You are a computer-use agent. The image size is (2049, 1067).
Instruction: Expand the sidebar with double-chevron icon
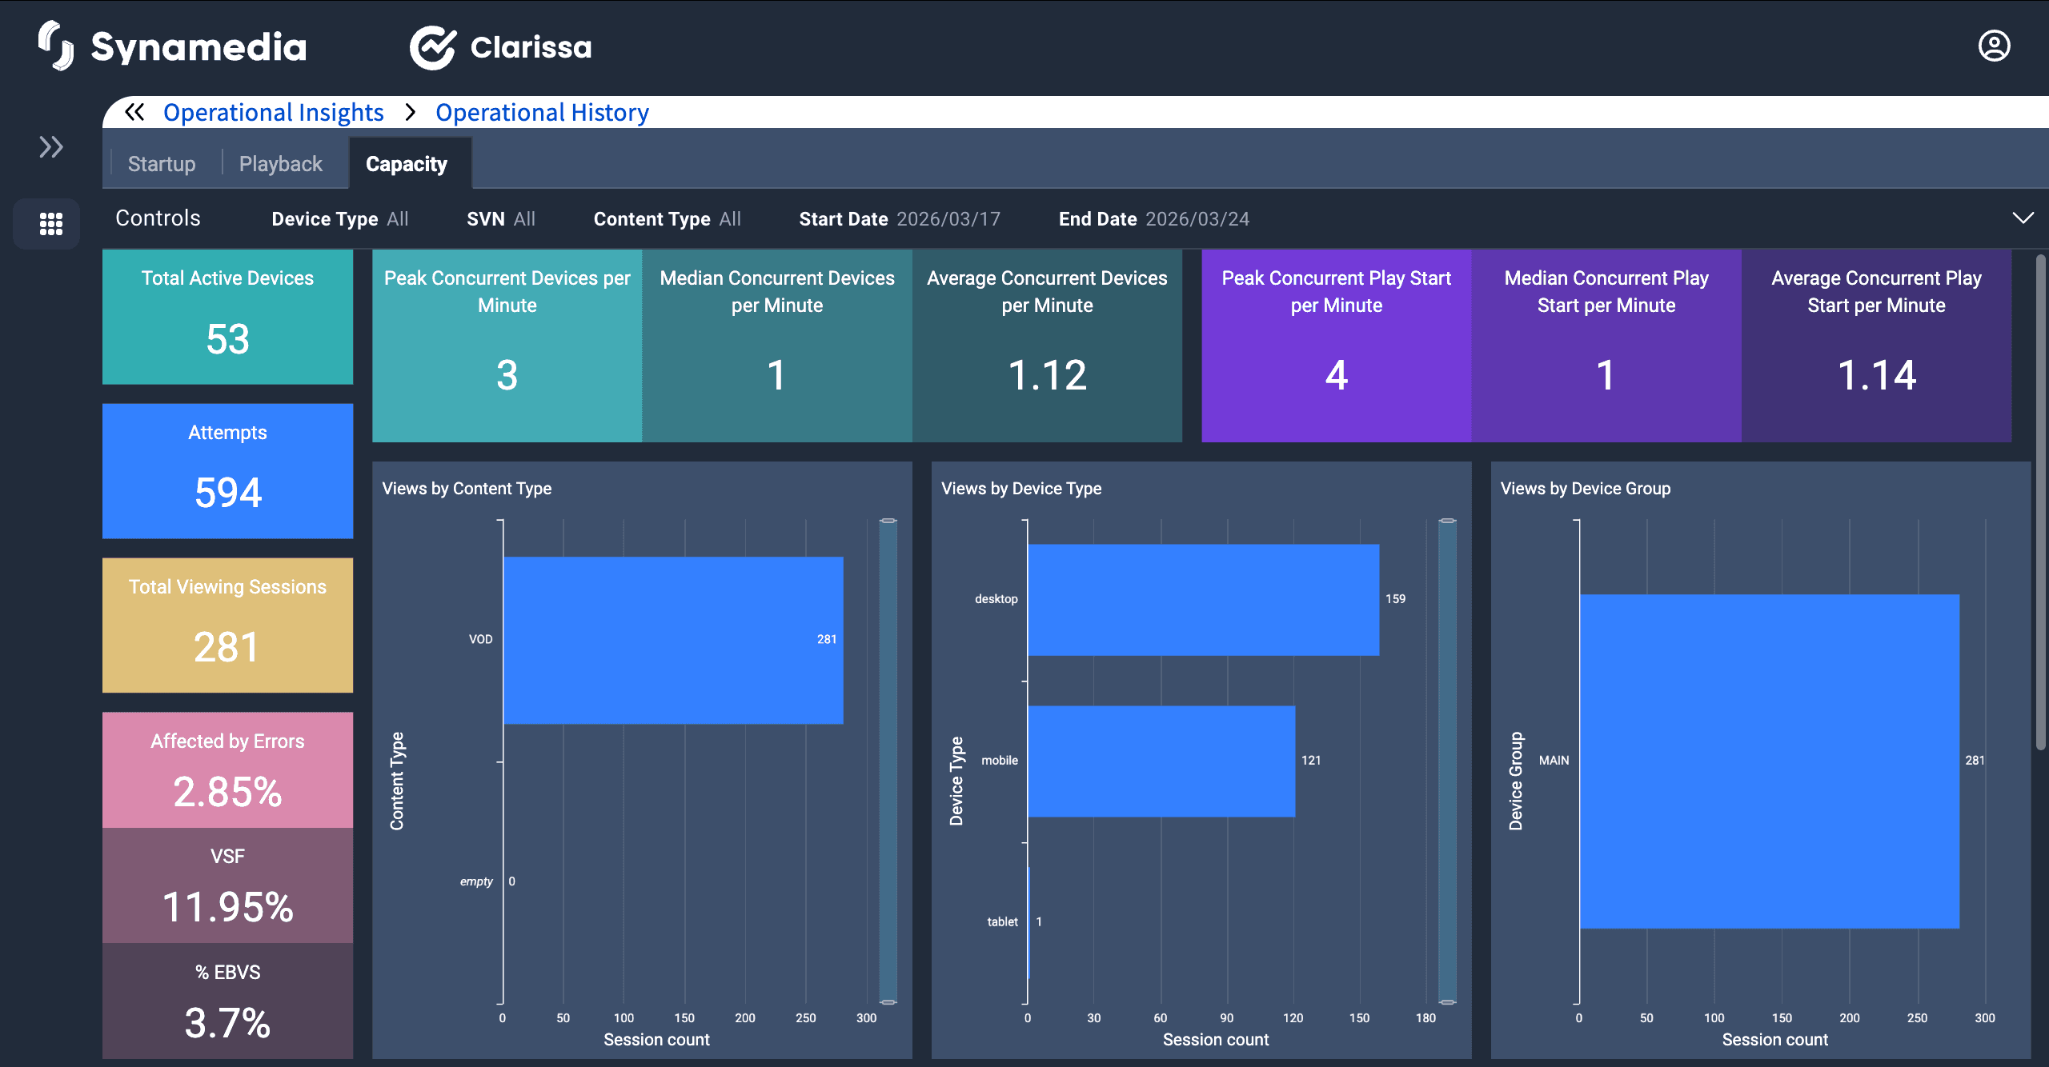[50, 147]
